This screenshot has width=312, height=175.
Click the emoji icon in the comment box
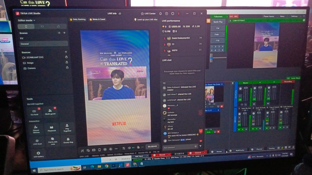[x=196, y=146]
